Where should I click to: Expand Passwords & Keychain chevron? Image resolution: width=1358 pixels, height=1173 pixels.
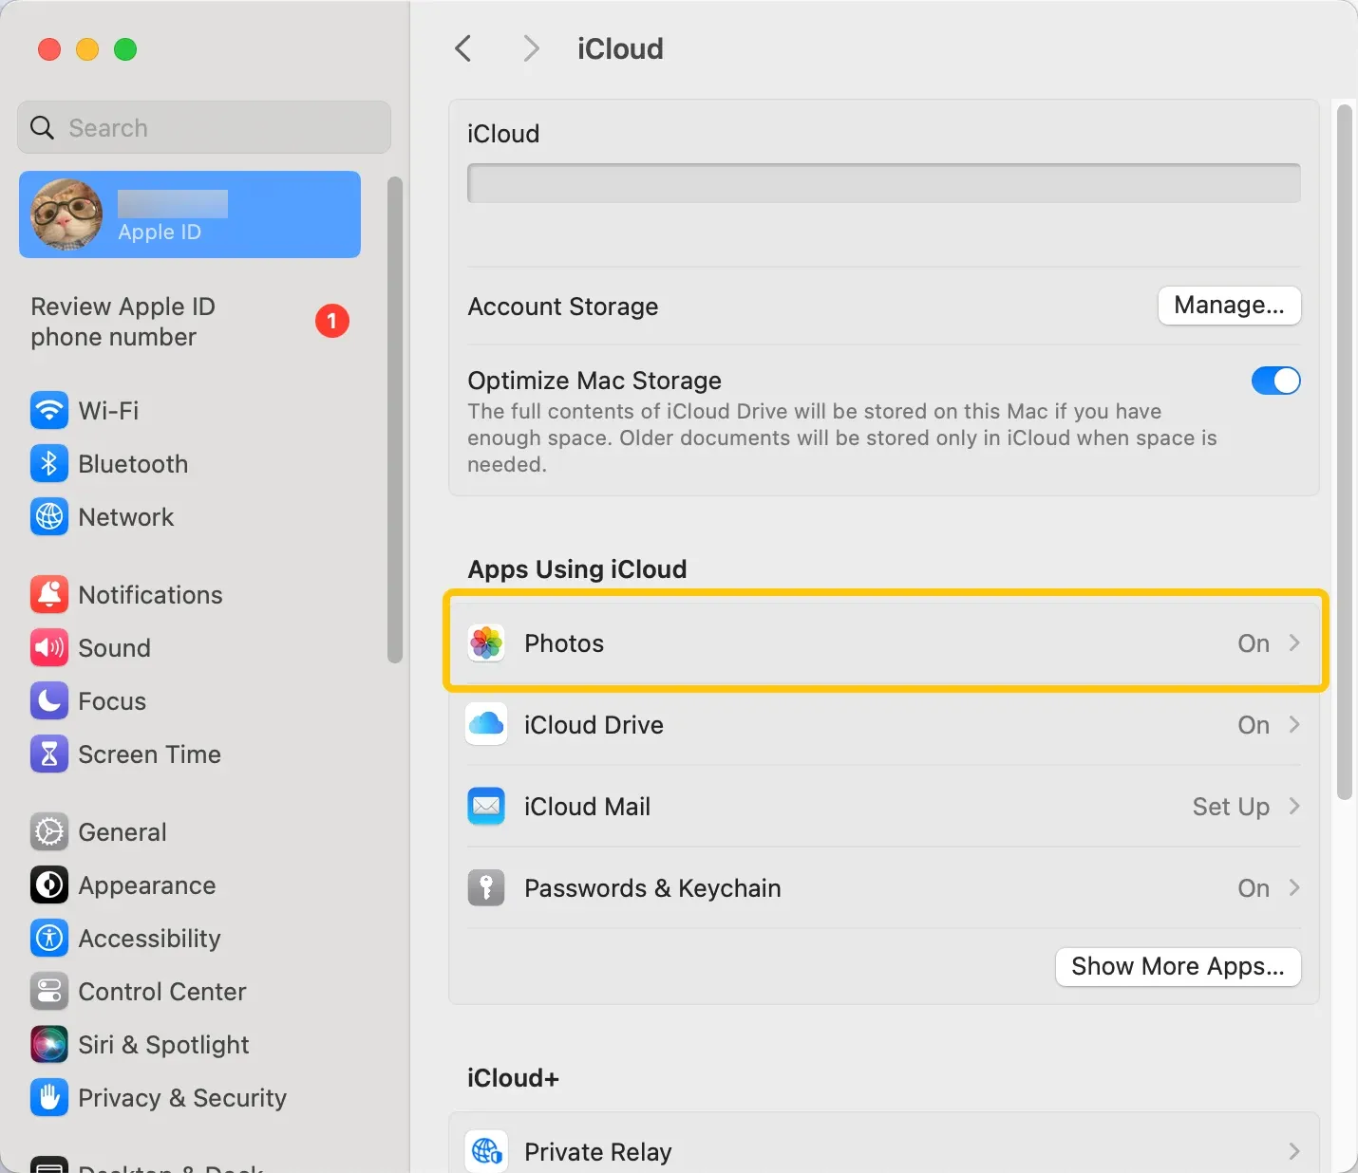point(1294,887)
